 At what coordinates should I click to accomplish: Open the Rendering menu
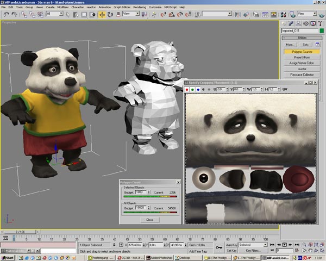140,7
